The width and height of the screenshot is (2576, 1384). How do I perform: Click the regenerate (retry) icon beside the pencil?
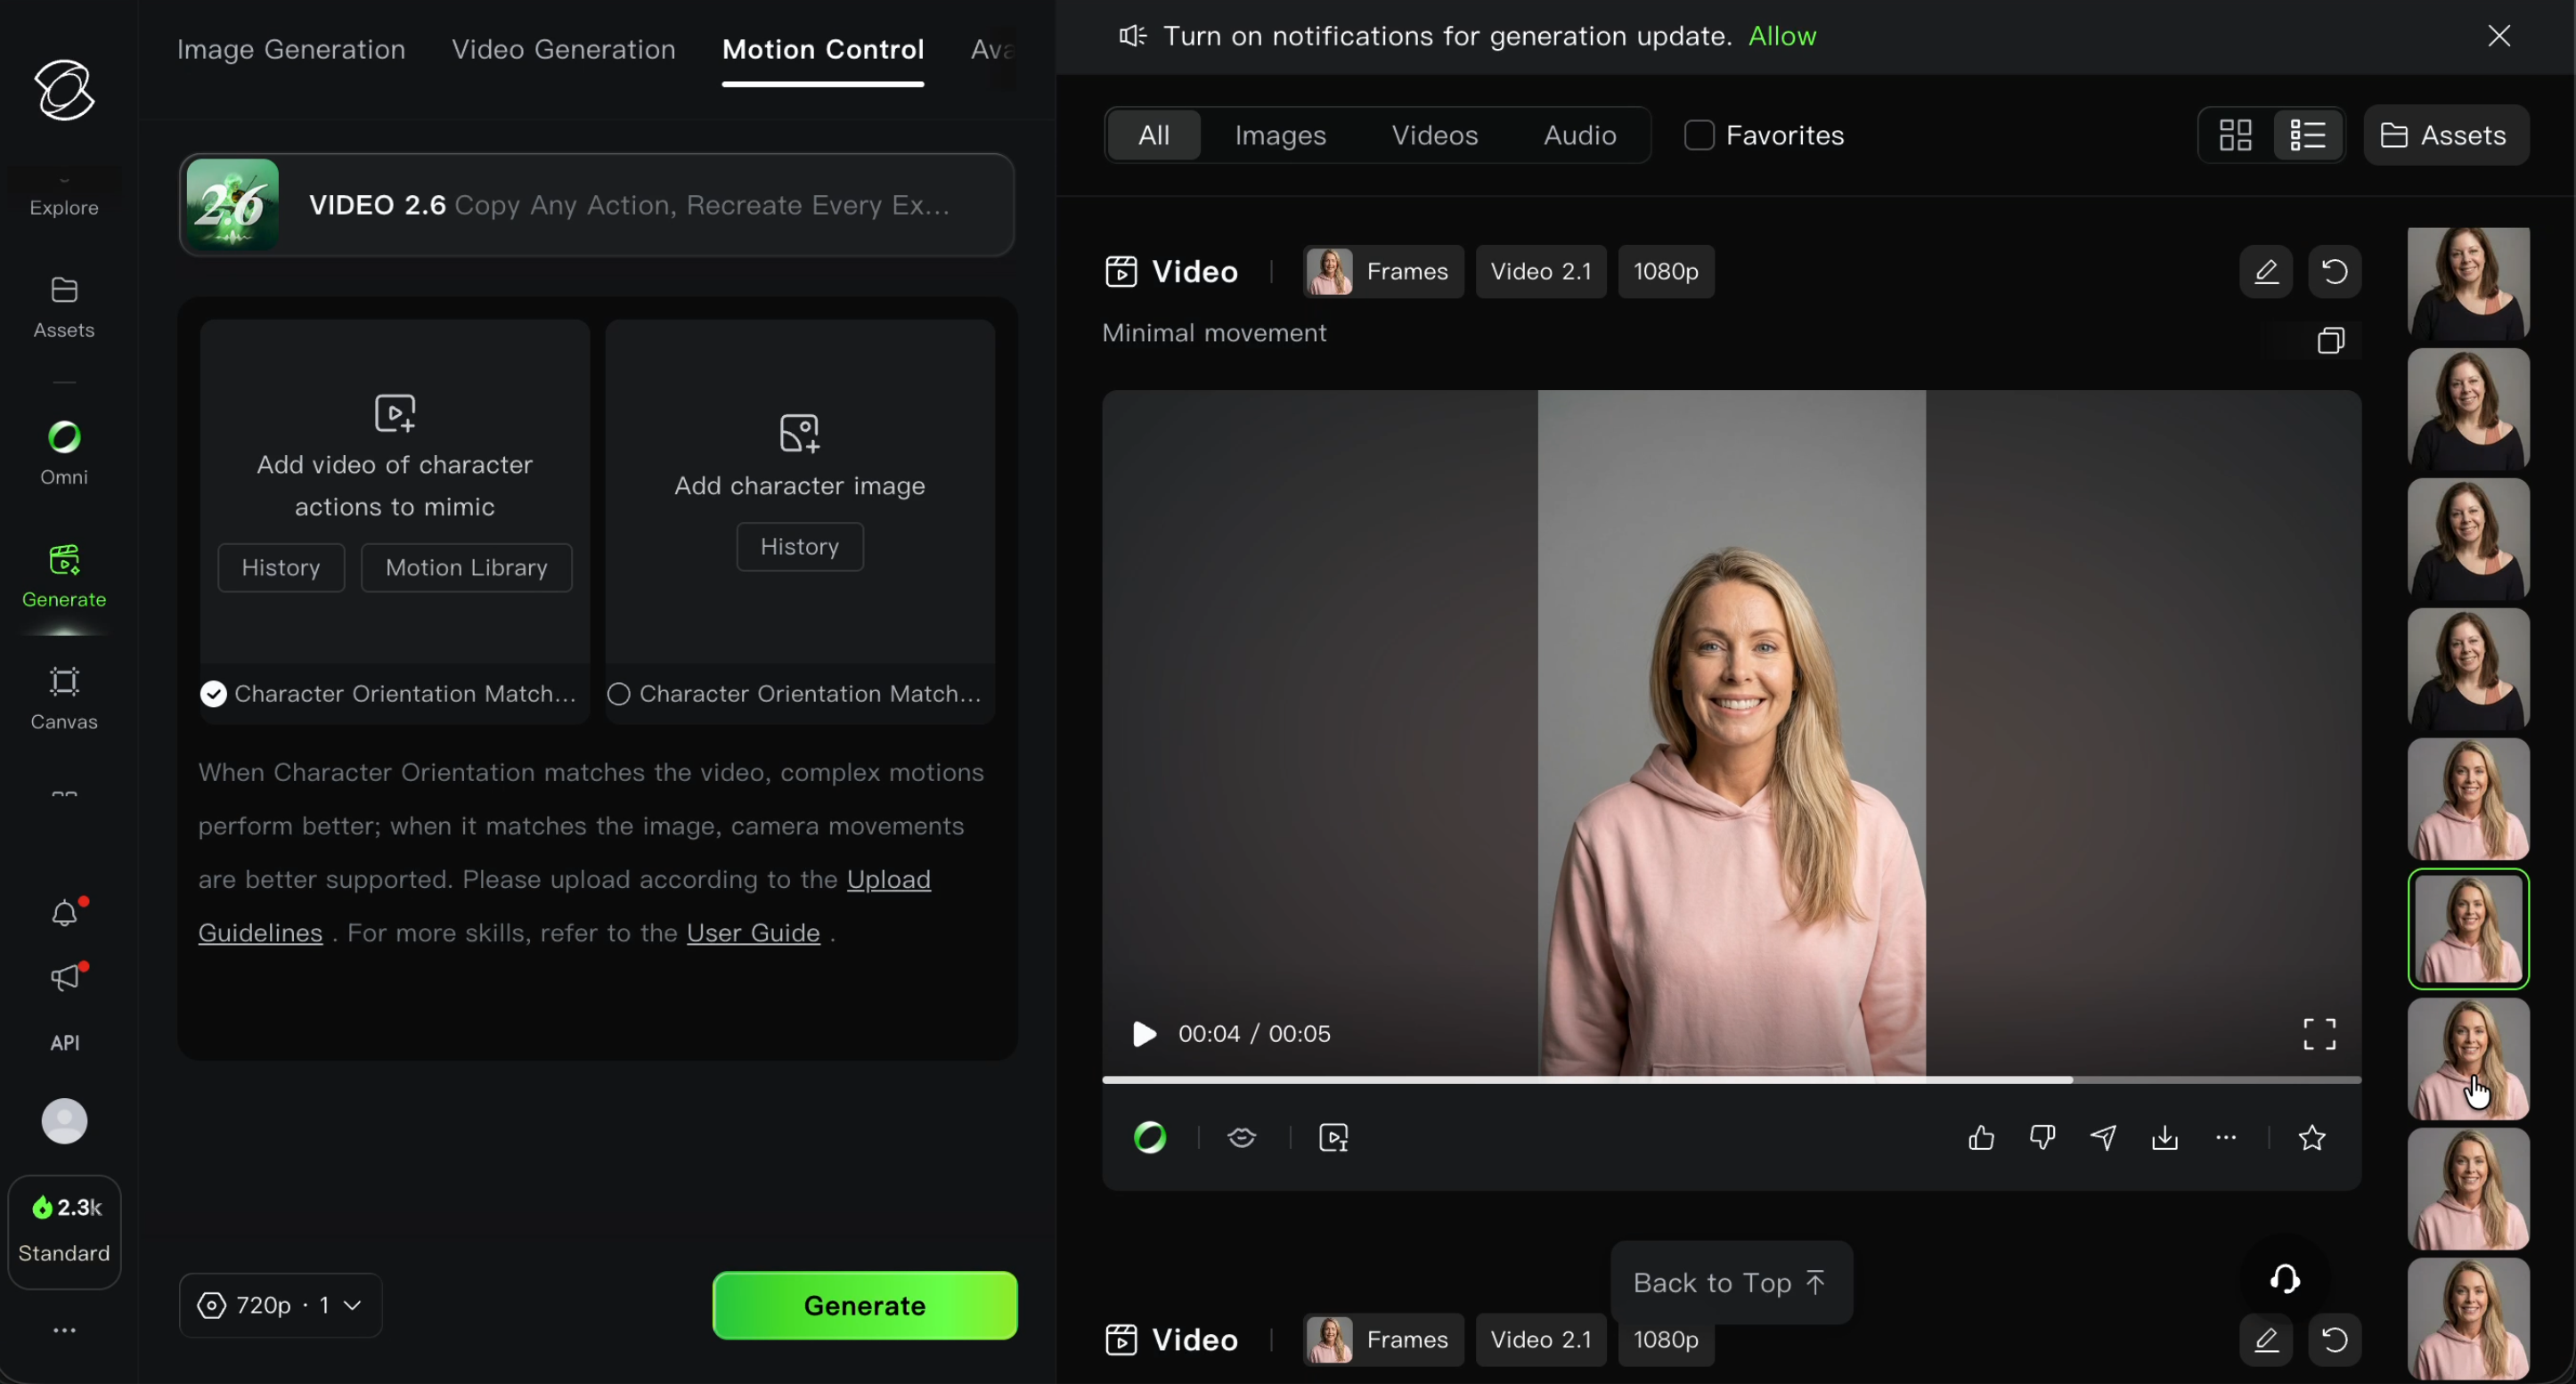[x=2335, y=271]
